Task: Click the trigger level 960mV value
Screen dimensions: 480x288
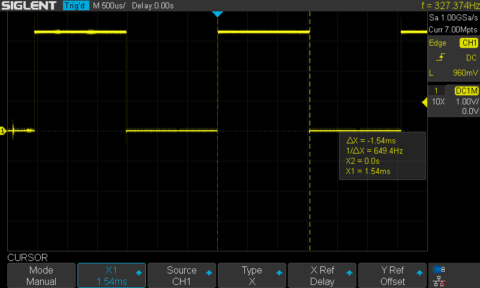Action: click(x=466, y=73)
